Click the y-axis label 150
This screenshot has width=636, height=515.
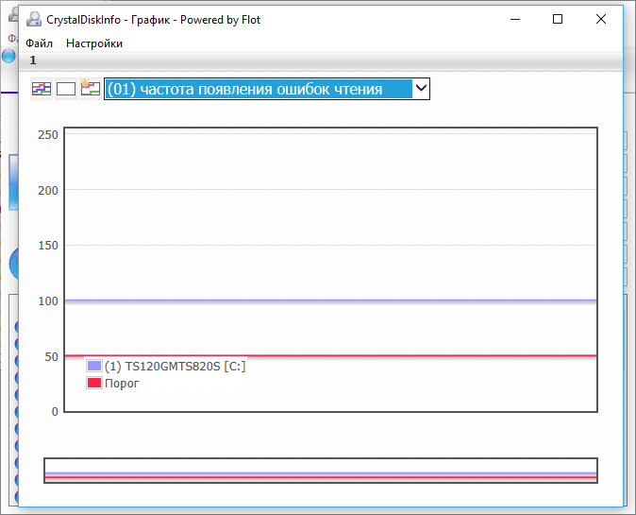coord(48,246)
